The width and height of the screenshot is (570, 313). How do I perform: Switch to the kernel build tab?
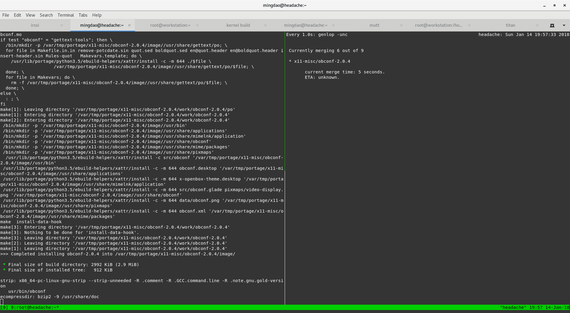(x=238, y=25)
